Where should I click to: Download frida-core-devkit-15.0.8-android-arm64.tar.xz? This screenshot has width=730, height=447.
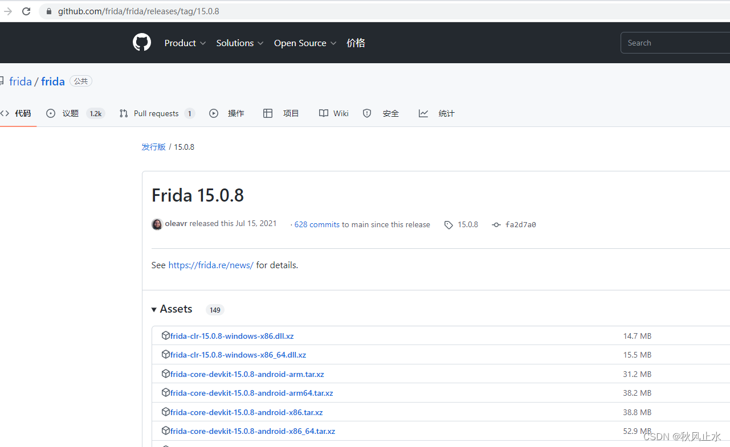(252, 393)
